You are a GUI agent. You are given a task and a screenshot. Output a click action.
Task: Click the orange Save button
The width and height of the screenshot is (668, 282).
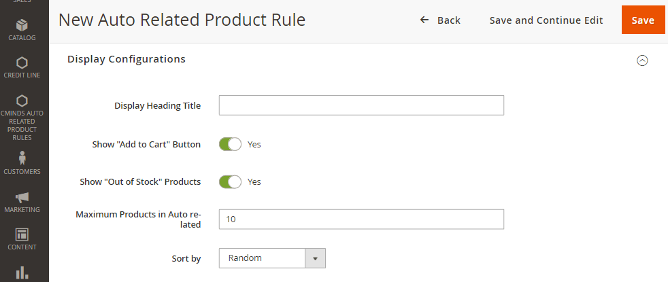pos(643,20)
